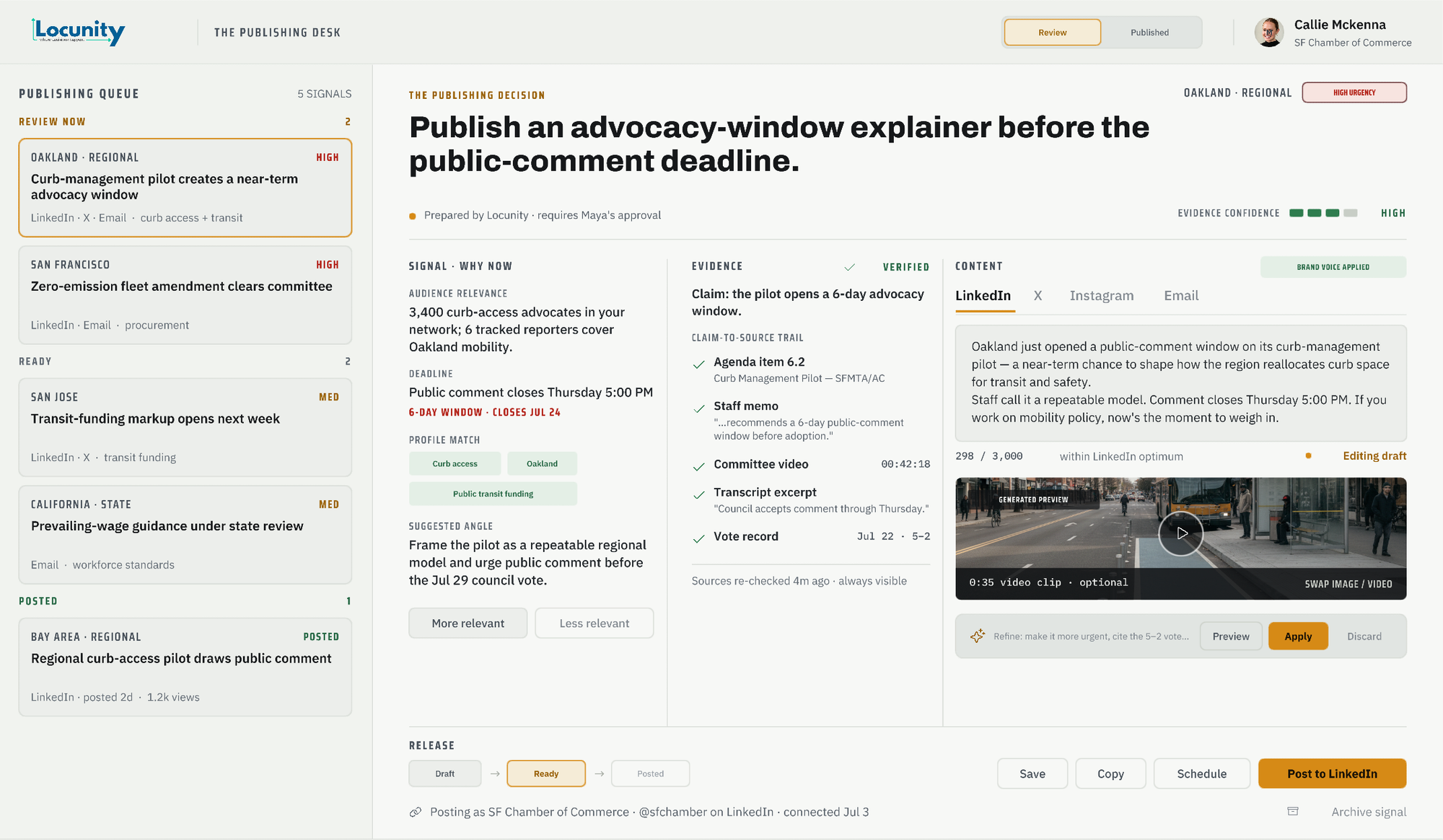Set release stage to Posted
This screenshot has height=840, width=1443.
(650, 774)
